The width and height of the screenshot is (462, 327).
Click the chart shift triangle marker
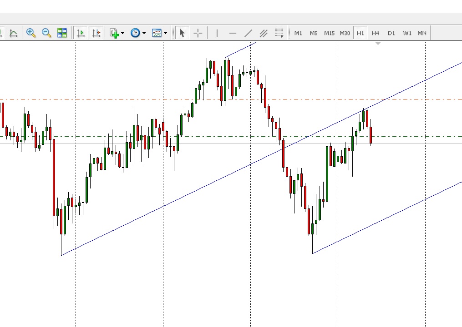[x=378, y=44]
